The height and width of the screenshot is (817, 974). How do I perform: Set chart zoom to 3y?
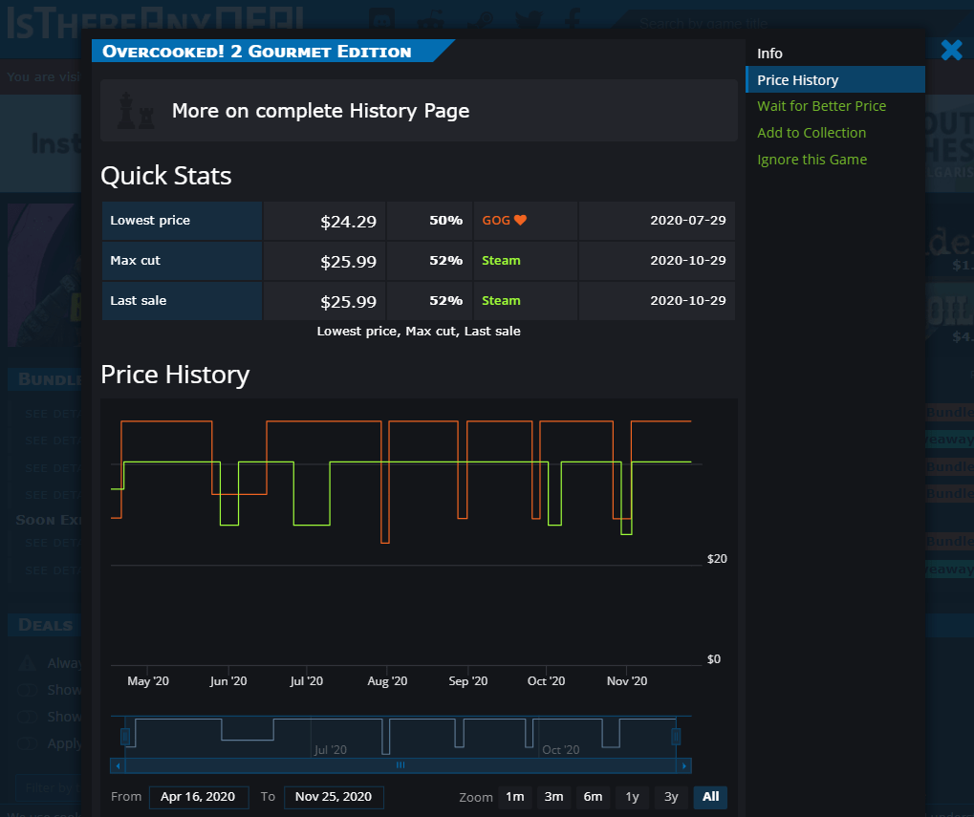(671, 797)
